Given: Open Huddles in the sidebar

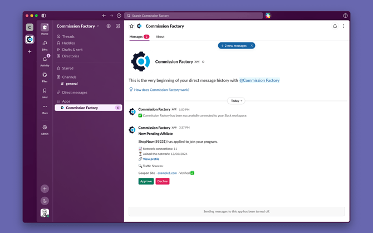Looking at the screenshot, I should click(x=68, y=43).
